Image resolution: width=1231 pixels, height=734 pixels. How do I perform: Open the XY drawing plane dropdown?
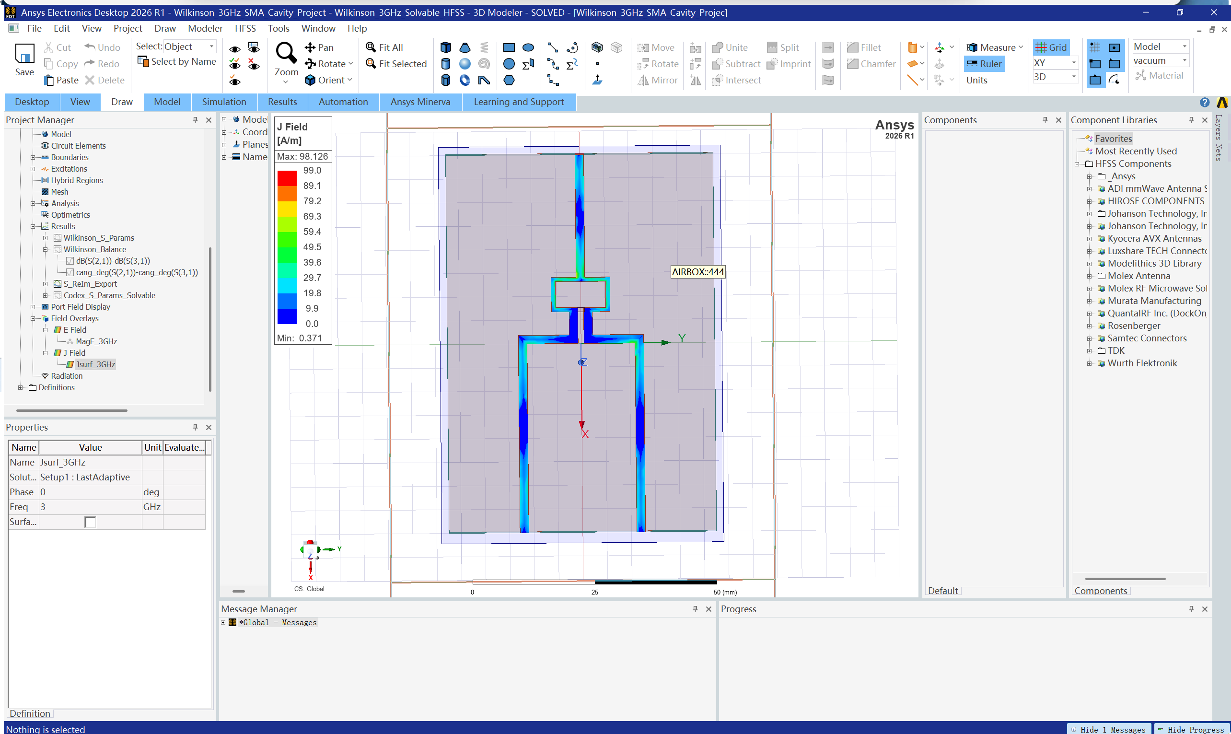(1073, 63)
